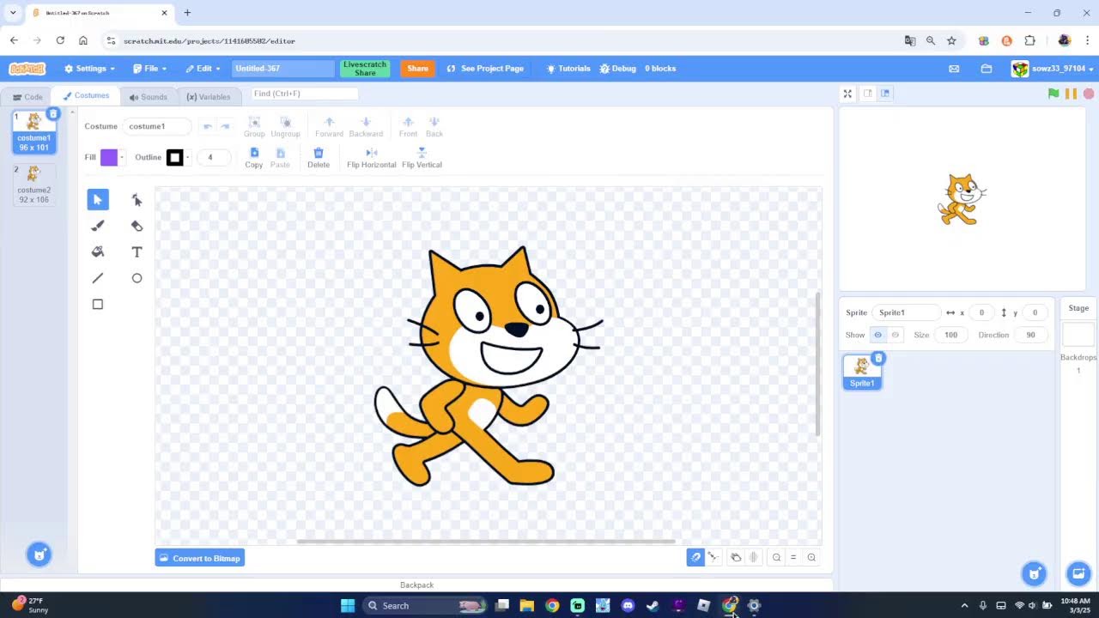Open the sowz33_97104 account menu
The height and width of the screenshot is (618, 1099).
1053,69
